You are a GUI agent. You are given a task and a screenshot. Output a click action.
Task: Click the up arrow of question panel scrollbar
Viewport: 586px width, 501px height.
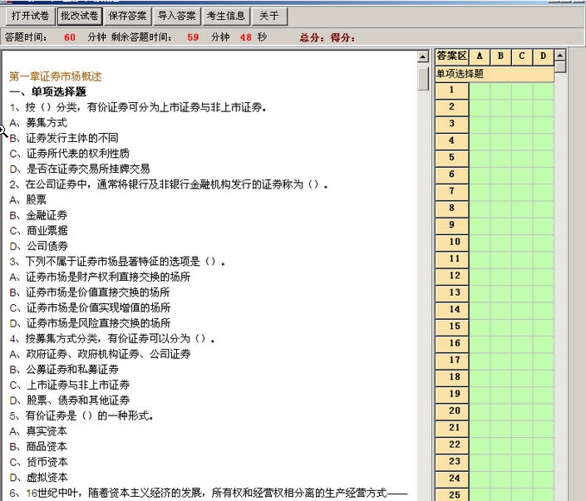point(423,56)
